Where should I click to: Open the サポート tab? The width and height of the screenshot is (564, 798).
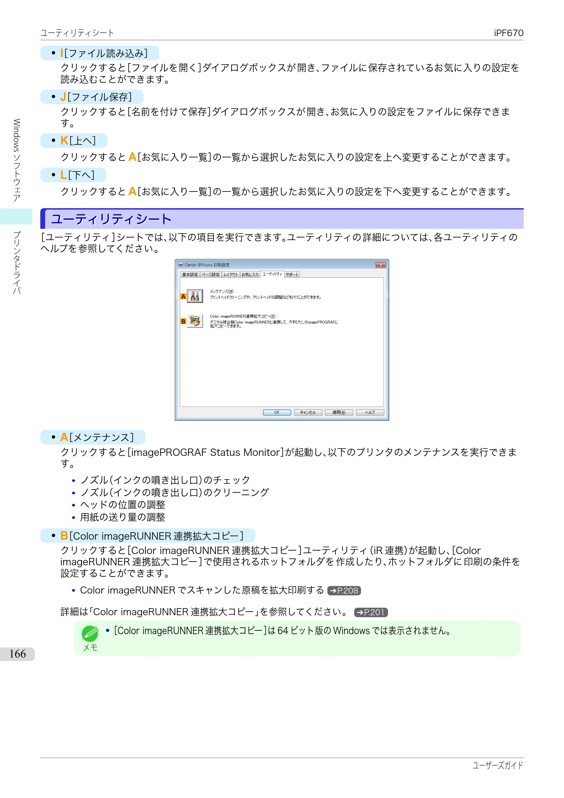click(292, 274)
